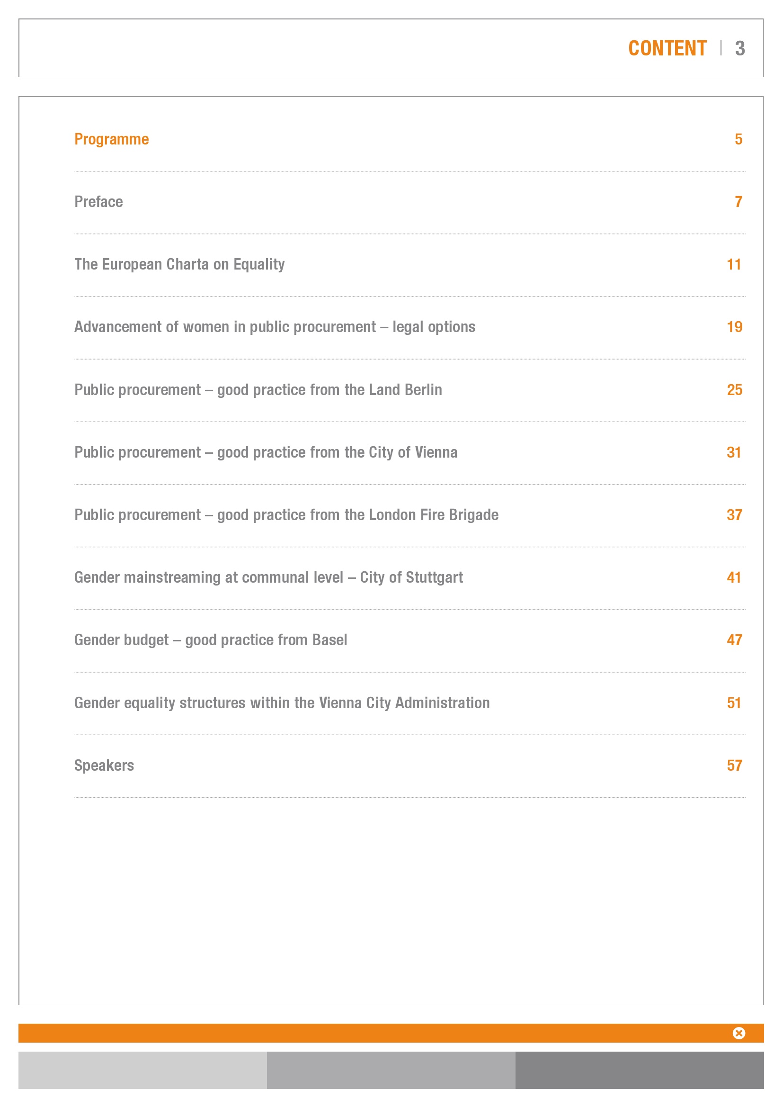Screen dimensions: 783x1108
Task: Jump to City of Stuttgart gender mainstreaming
Action: 268,577
